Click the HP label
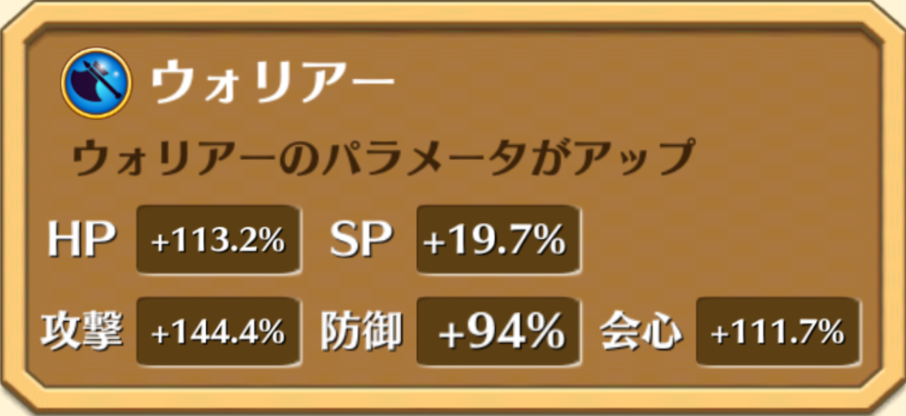The height and width of the screenshot is (416, 906). (x=81, y=241)
